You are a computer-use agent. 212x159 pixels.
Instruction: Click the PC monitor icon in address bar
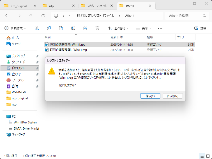point(56,16)
